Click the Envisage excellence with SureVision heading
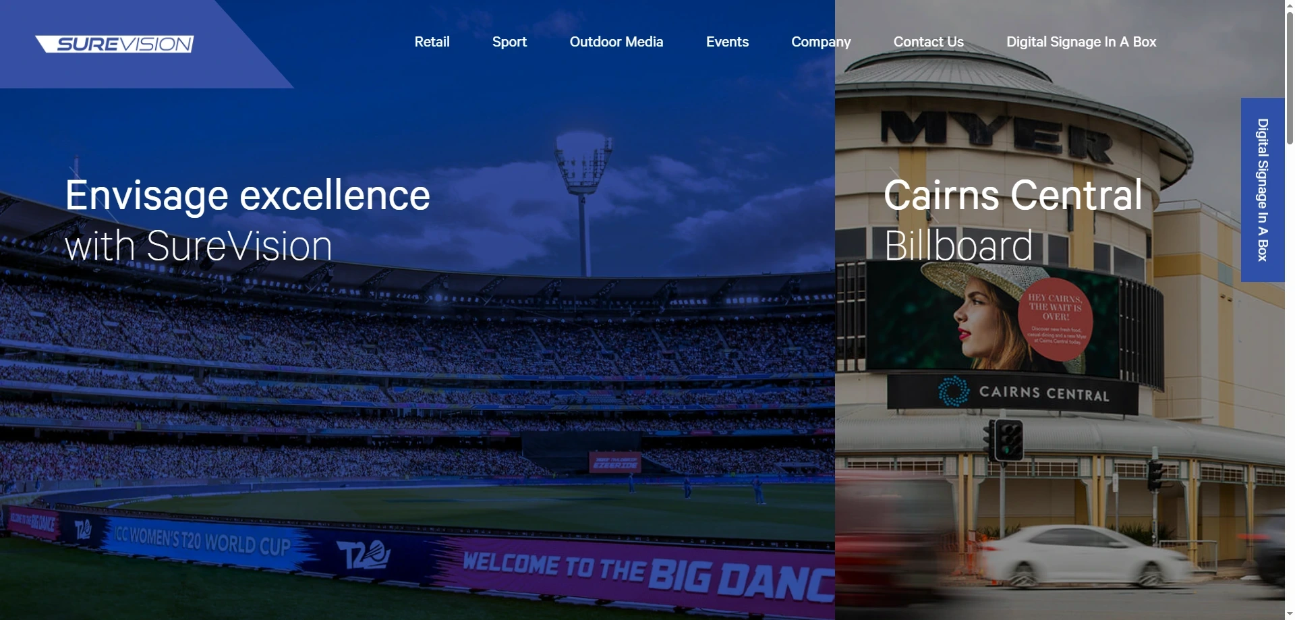 tap(248, 220)
